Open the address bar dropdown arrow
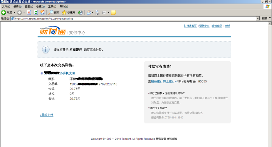 258,18
